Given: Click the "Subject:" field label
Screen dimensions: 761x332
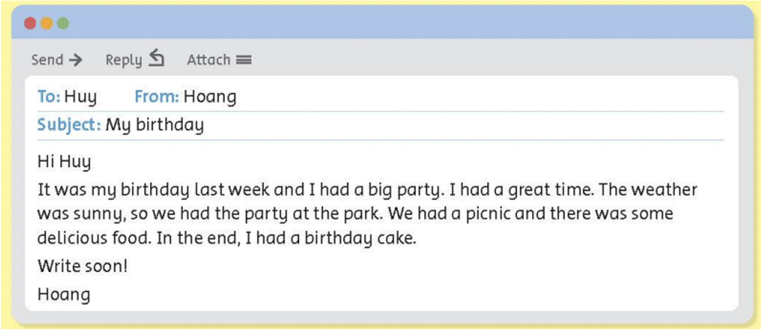Looking at the screenshot, I should (x=69, y=125).
